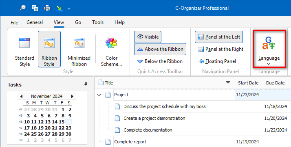
Task: Select Minimized Ribbon style
Action: pyautogui.click(x=79, y=49)
